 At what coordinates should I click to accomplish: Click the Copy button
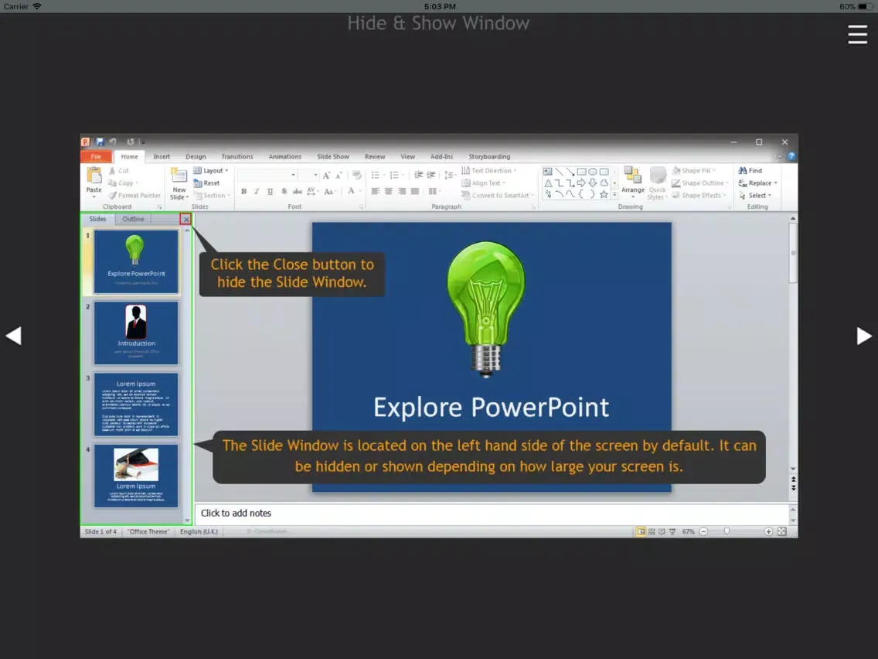pyautogui.click(x=123, y=183)
